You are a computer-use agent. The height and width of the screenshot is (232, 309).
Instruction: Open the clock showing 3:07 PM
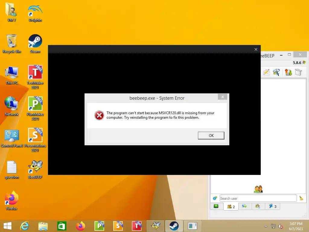[x=296, y=226]
